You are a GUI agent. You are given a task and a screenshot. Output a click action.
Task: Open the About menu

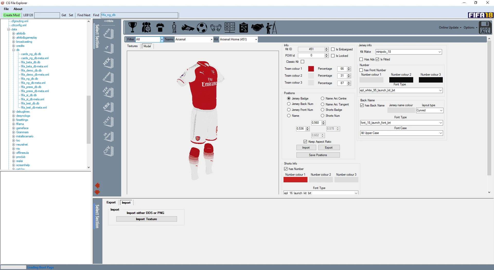[18, 9]
